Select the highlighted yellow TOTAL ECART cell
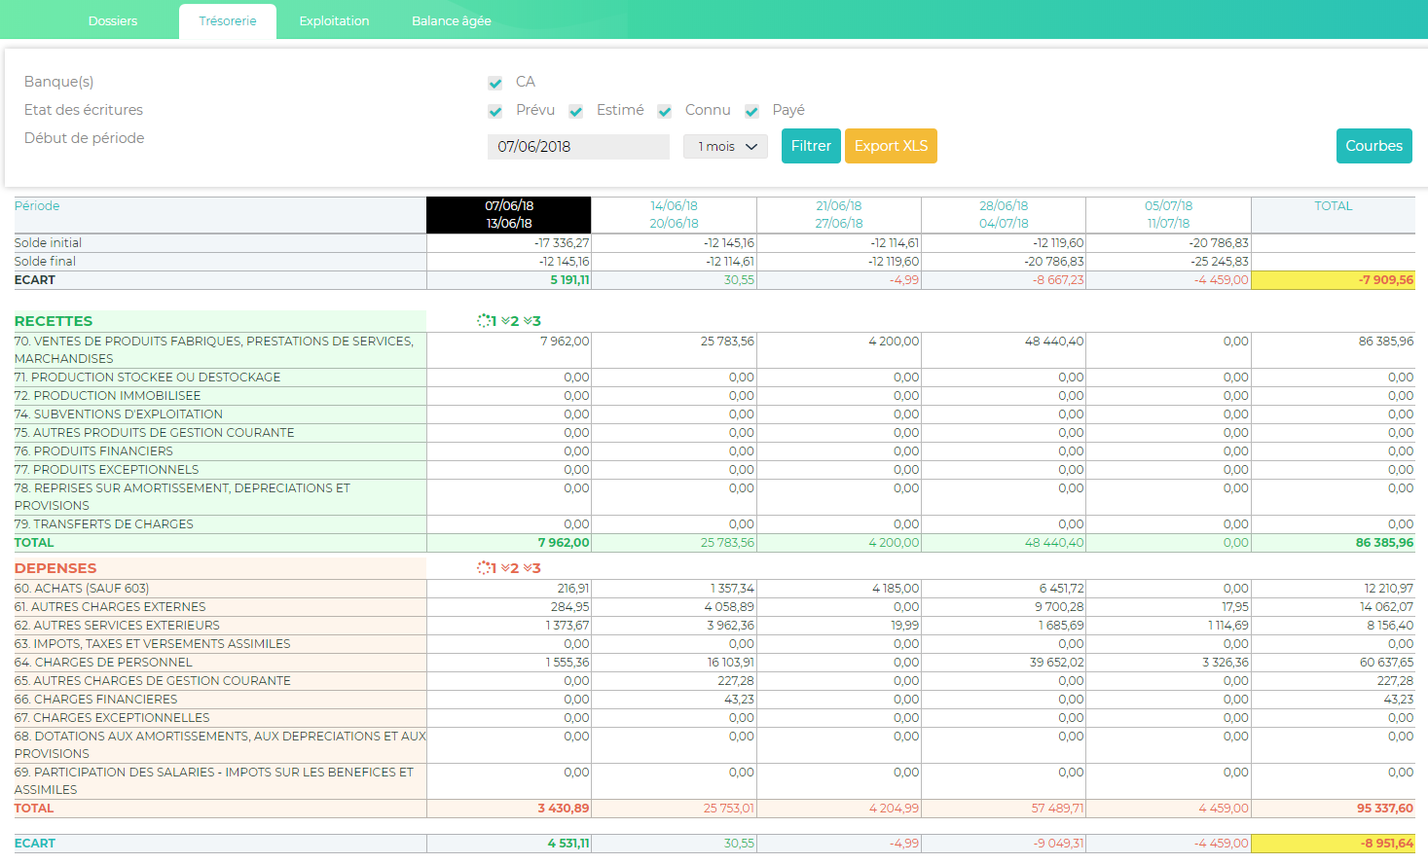Screen dimensions: 1428x864 1332,279
